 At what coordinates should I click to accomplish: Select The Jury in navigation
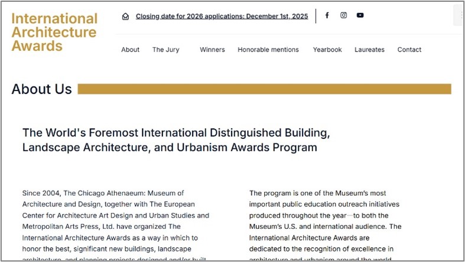[165, 50]
